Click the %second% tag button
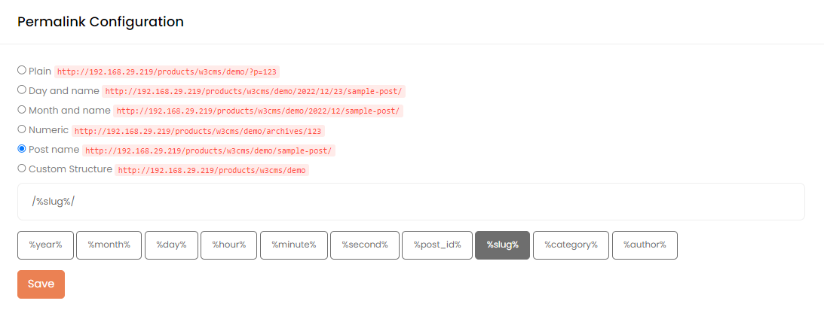Image resolution: width=824 pixels, height=316 pixels. pos(364,245)
